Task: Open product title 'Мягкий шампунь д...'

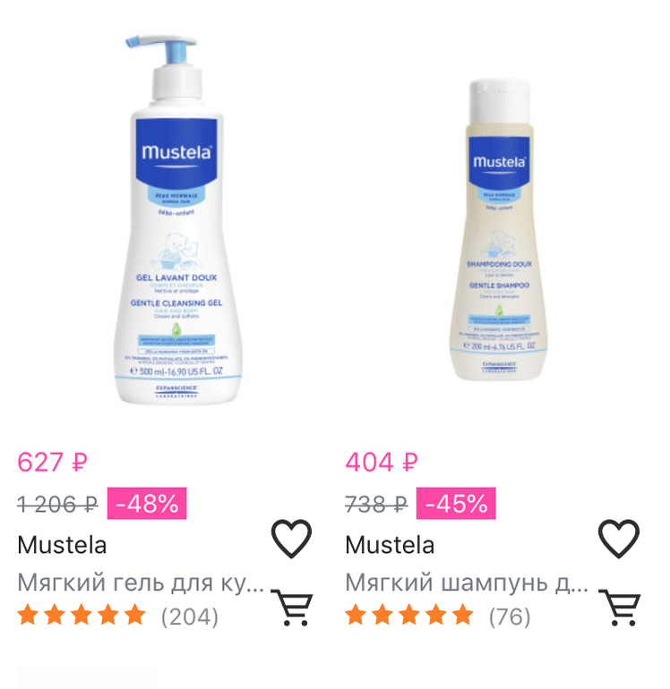Action: (467, 583)
